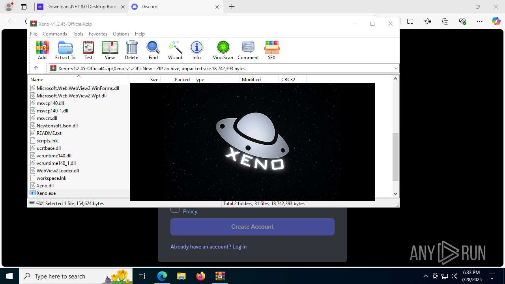Select the vcruntime140_1.dll file
Image resolution: width=505 pixels, height=284 pixels.
tap(56, 163)
